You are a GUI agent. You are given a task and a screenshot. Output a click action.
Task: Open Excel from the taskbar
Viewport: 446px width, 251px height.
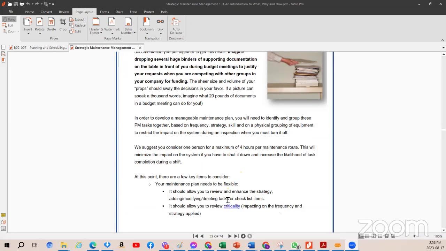click(x=222, y=245)
